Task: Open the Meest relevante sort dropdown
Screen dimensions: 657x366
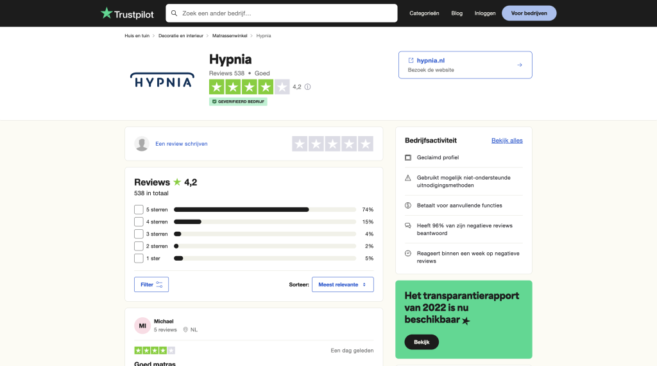Action: tap(343, 284)
